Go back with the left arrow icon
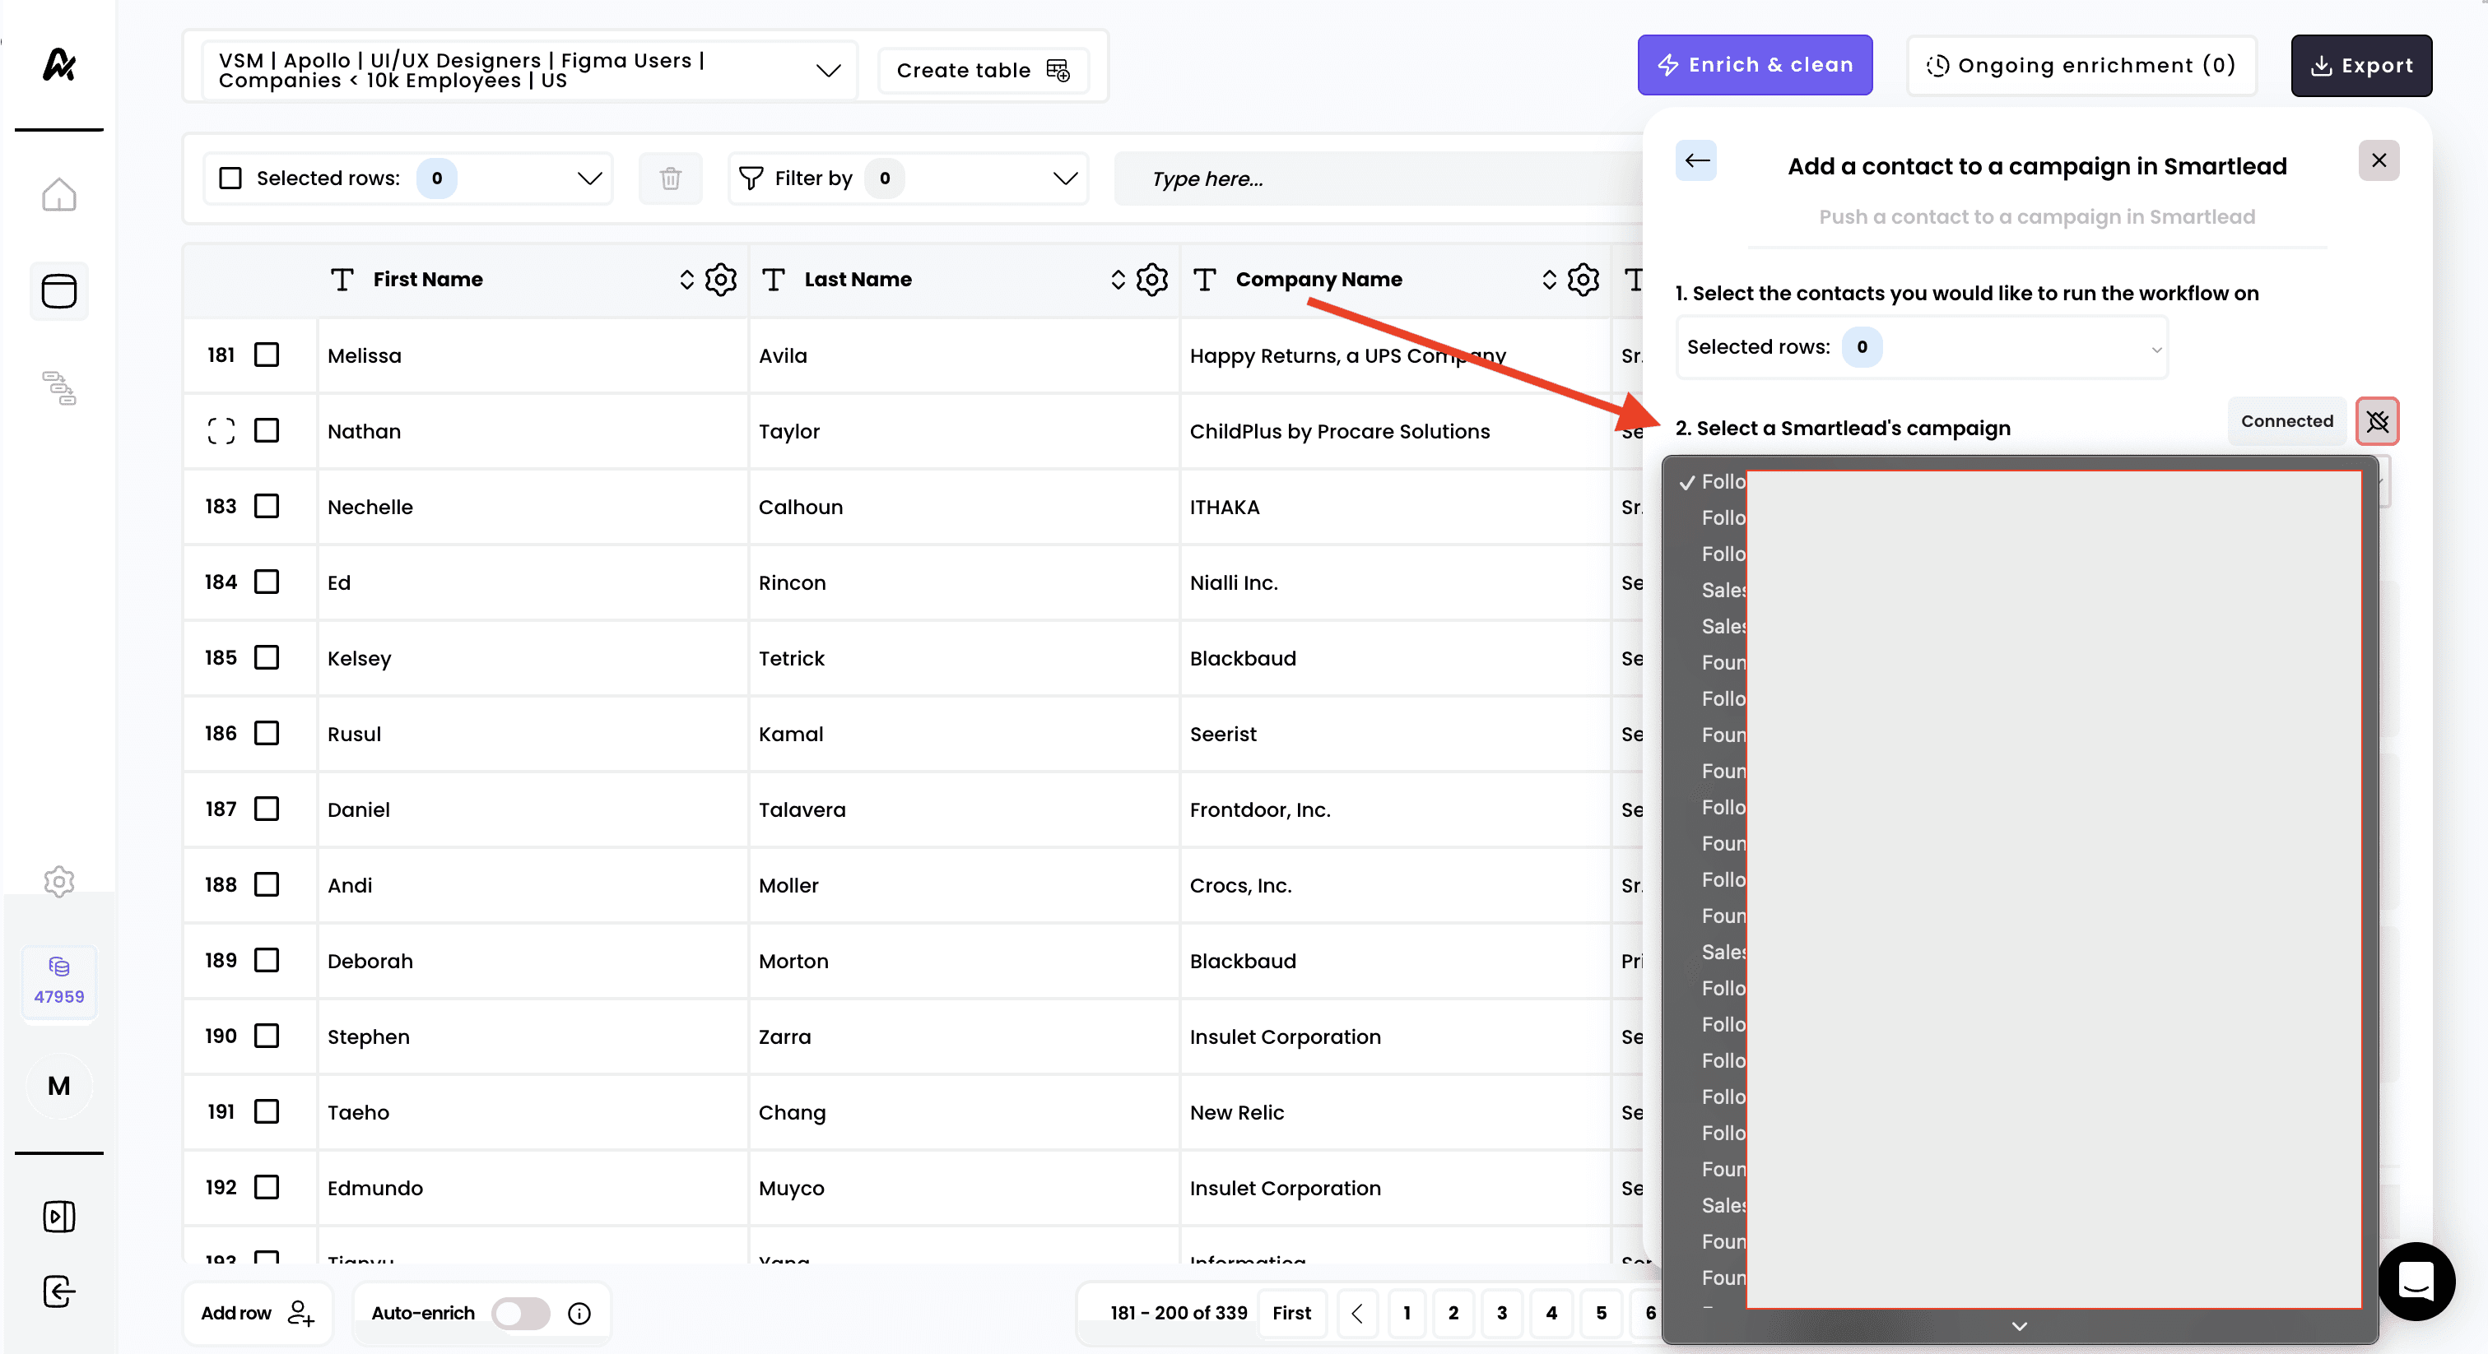2488x1354 pixels. [x=1696, y=161]
